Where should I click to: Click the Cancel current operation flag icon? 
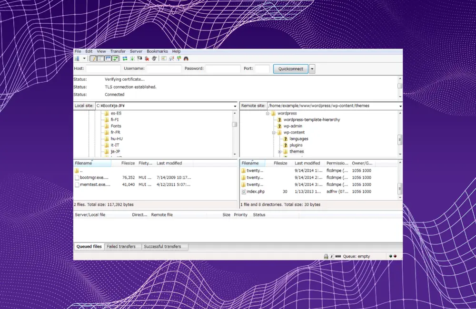coord(139,58)
